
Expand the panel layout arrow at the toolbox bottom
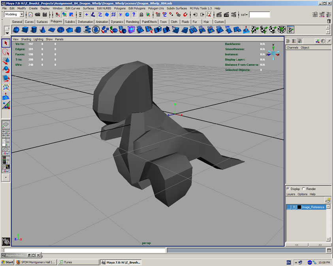(x=6, y=177)
